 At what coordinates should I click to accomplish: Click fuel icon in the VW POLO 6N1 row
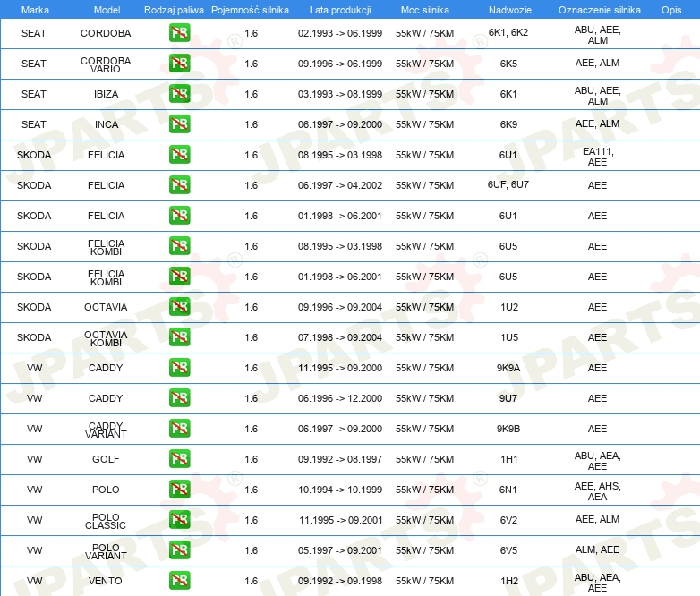tap(179, 490)
